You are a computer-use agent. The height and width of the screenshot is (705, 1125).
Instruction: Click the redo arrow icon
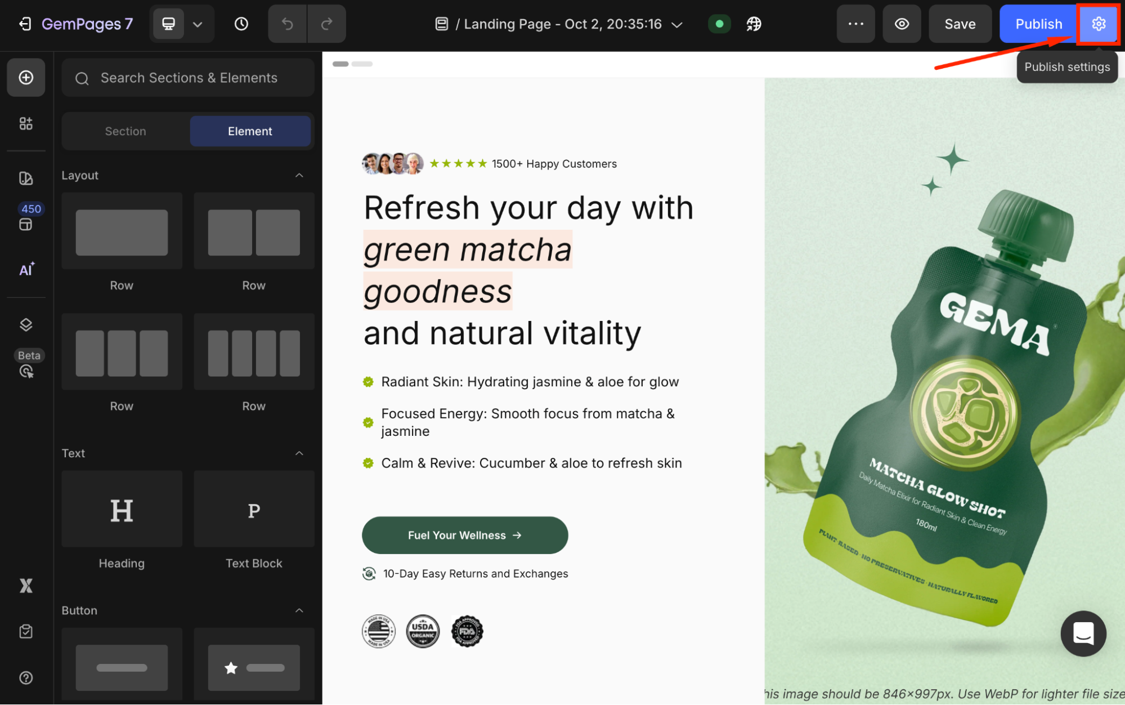[326, 24]
